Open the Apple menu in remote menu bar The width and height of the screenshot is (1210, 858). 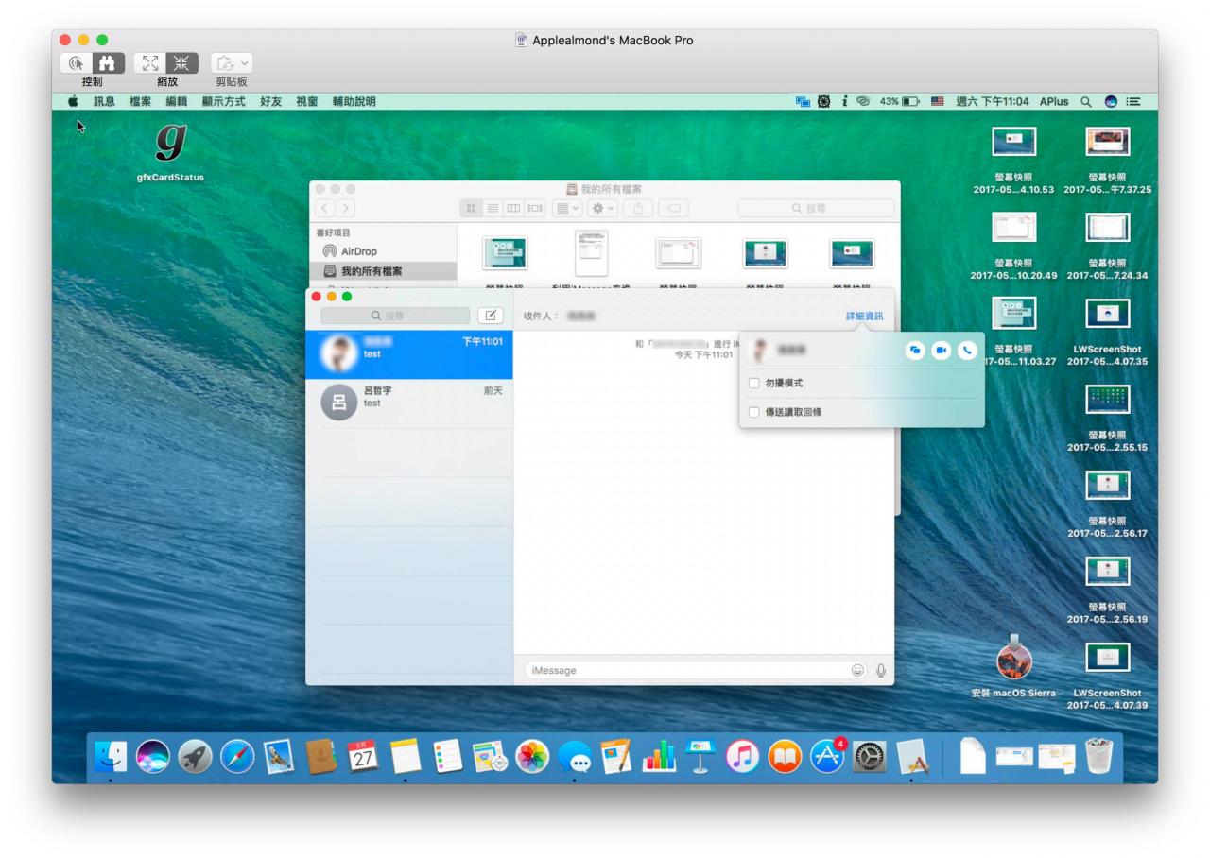pyautogui.click(x=73, y=101)
